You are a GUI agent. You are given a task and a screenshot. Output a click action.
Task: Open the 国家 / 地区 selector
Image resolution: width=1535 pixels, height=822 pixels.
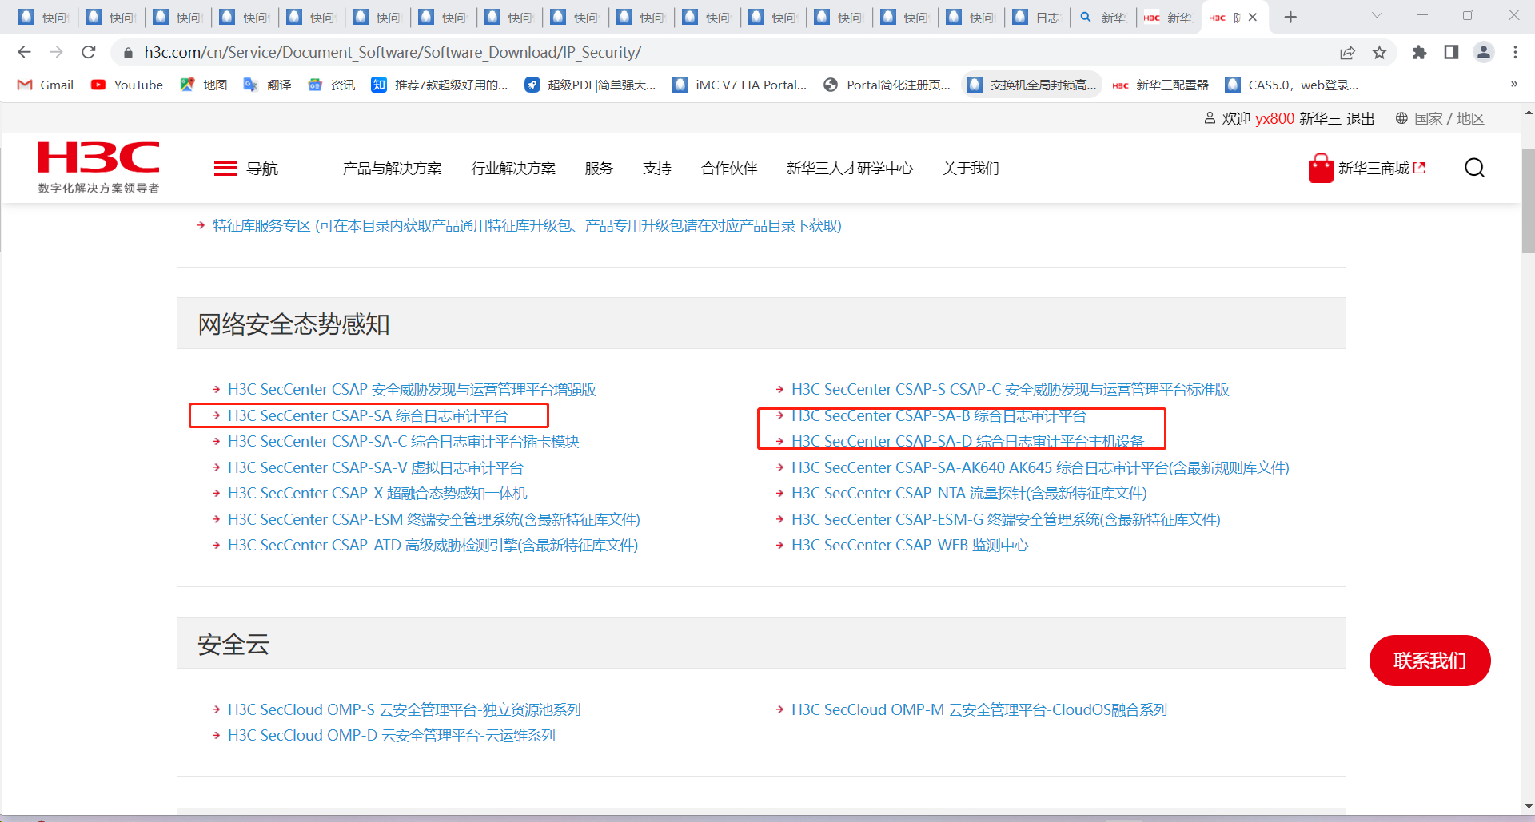point(1440,119)
